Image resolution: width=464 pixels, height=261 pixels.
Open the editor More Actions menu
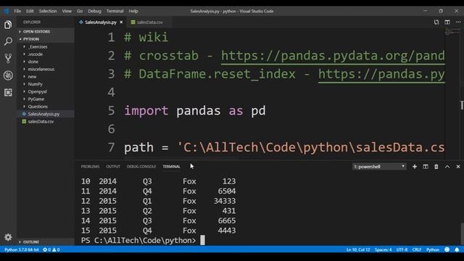458,22
